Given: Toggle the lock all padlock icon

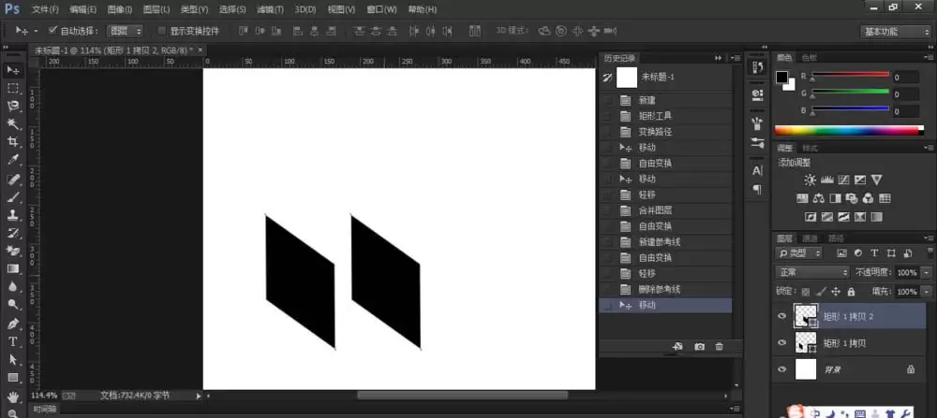Looking at the screenshot, I should (851, 292).
